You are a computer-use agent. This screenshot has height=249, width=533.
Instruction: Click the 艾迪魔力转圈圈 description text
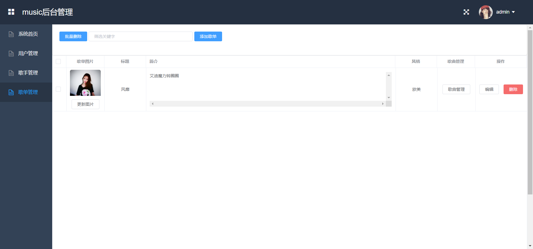(164, 76)
